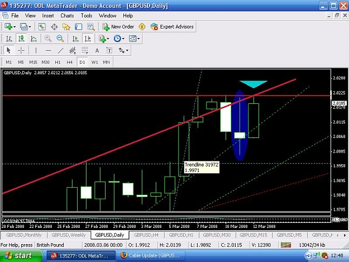Click the Windows start button
This screenshot has width=349, height=262.
[x=21, y=255]
